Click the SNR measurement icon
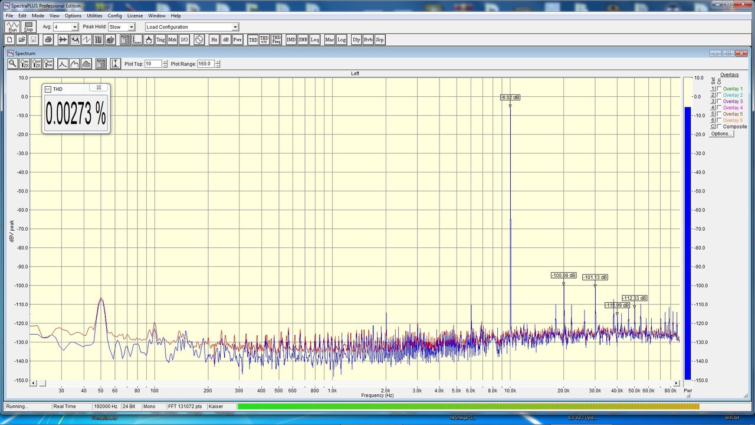Screen dimensions: 755x425 click(x=303, y=40)
